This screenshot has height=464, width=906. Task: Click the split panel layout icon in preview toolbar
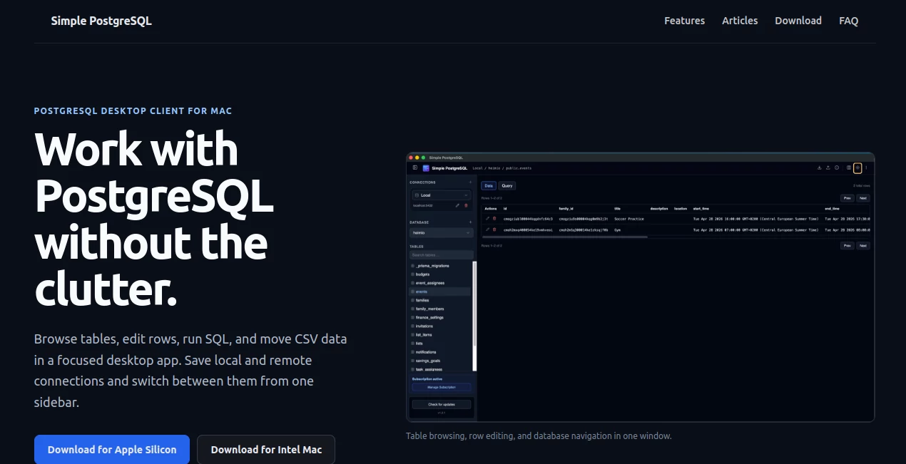[849, 167]
